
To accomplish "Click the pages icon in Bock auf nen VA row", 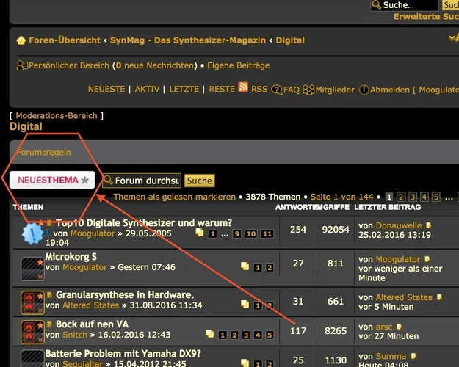I will pyautogui.click(x=210, y=334).
